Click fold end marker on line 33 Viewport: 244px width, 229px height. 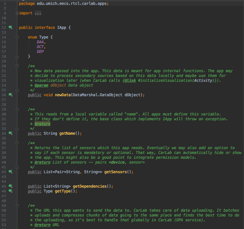coord(17,129)
